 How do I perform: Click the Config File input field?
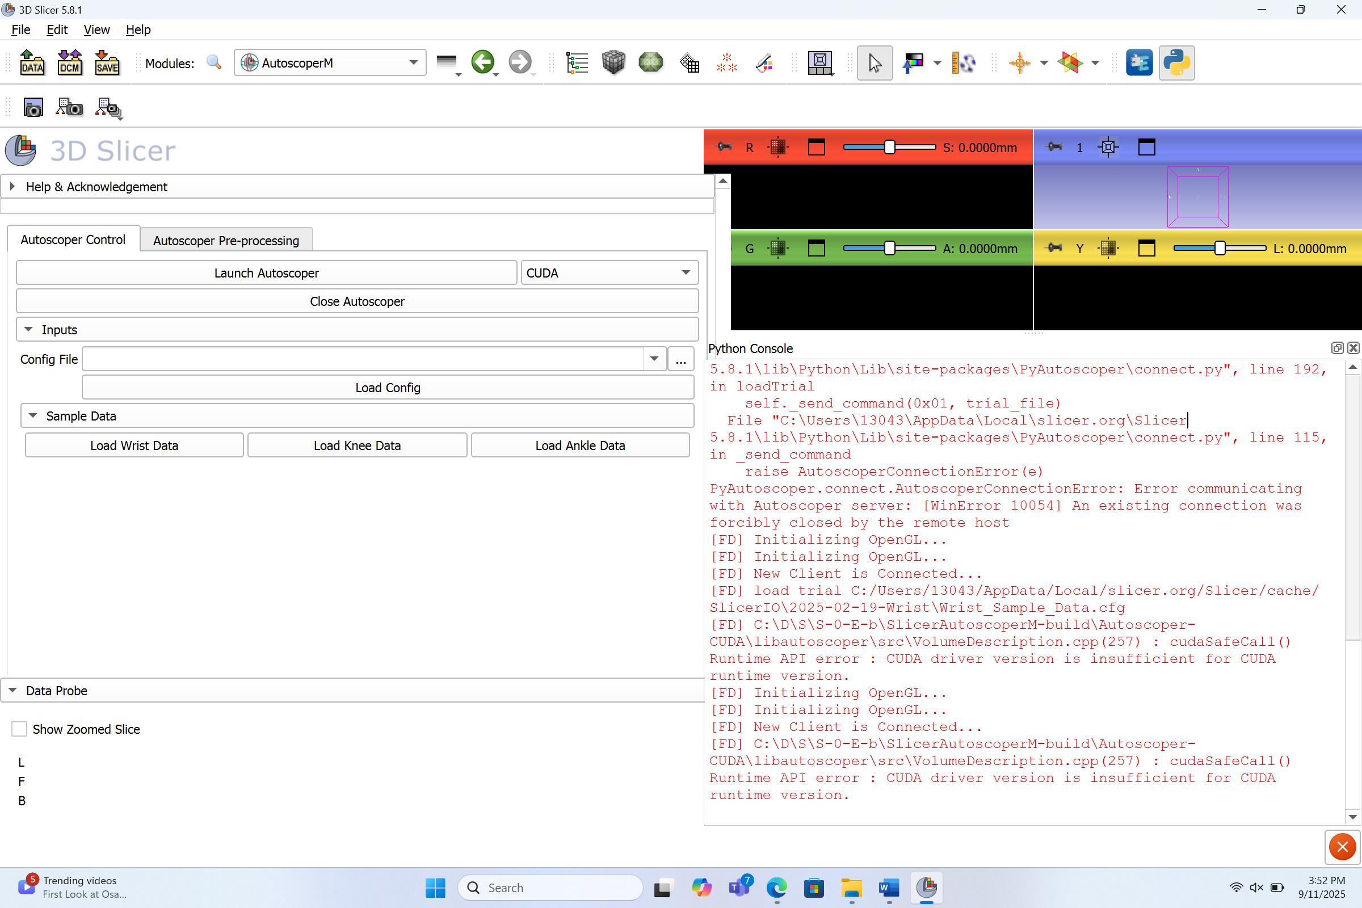point(363,359)
